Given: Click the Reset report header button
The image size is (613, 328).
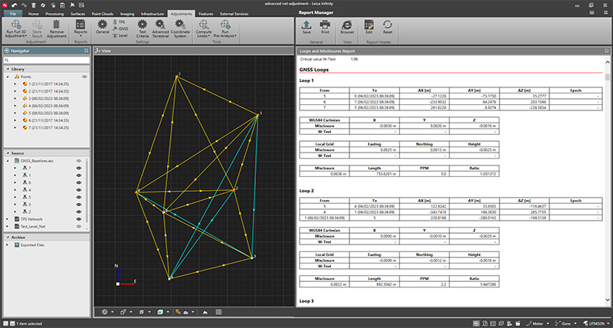Looking at the screenshot, I should click(388, 27).
